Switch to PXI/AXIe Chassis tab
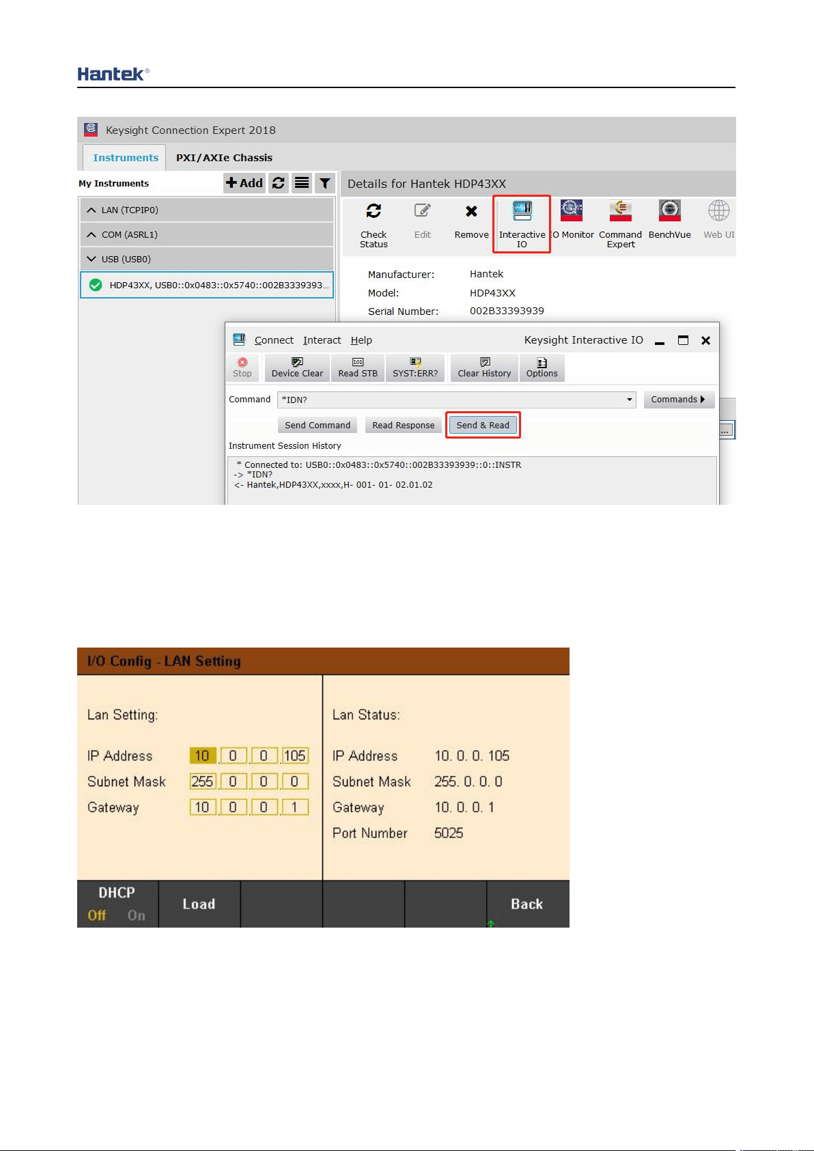This screenshot has height=1151, width=814. click(224, 158)
